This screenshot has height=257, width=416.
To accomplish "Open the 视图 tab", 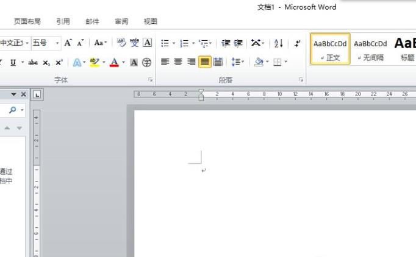I will pos(151,21).
